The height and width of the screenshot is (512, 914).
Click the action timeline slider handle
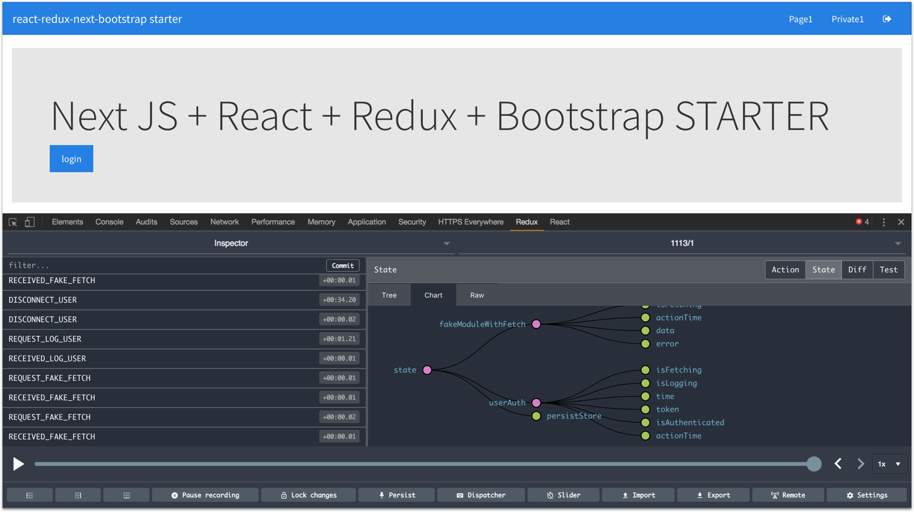point(814,464)
